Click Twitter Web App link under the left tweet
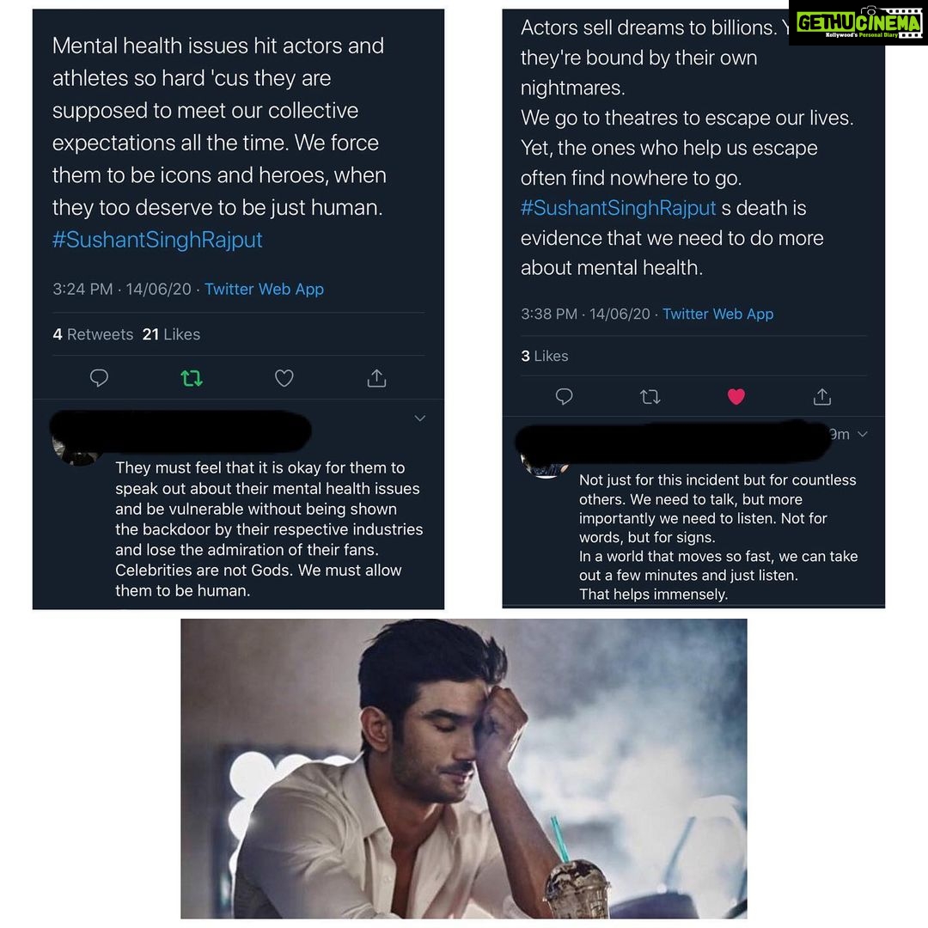 point(264,289)
